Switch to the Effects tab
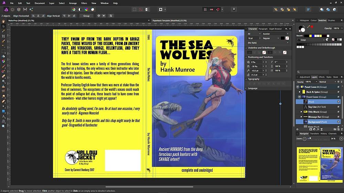Screen dimensions: 344x193 pos(321,77)
